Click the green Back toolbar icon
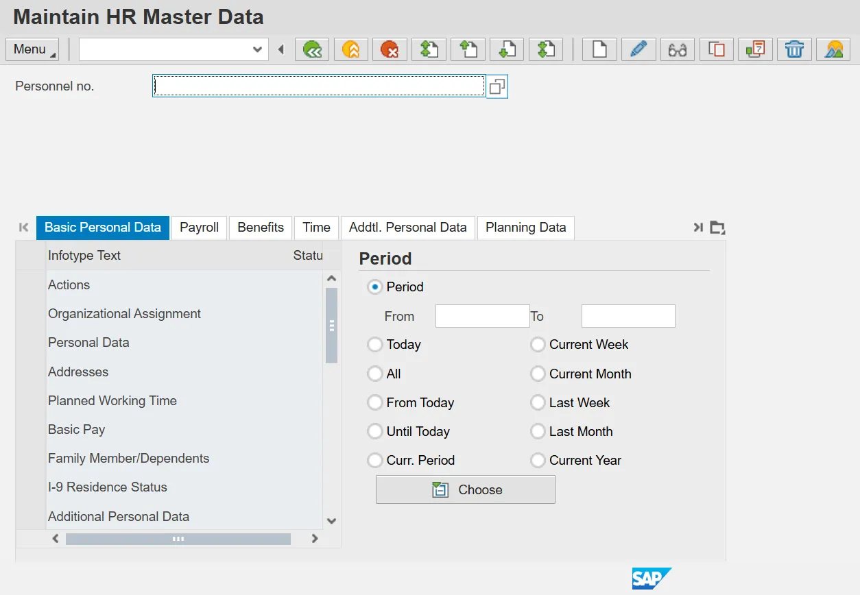The image size is (860, 595). pyautogui.click(x=313, y=49)
